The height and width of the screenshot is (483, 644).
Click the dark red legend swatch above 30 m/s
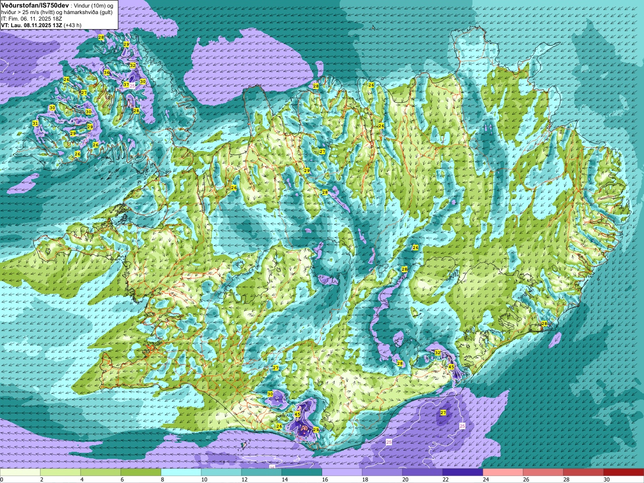[624, 472]
